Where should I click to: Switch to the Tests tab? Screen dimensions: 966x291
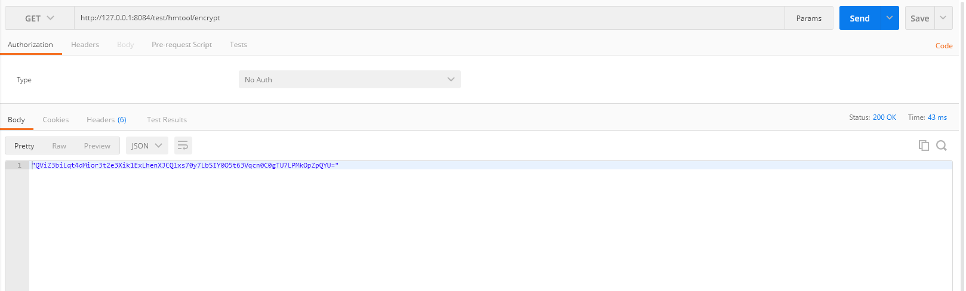click(x=238, y=45)
